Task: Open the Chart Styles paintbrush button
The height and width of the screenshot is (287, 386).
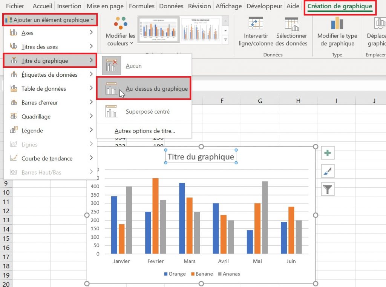Action: click(x=328, y=171)
